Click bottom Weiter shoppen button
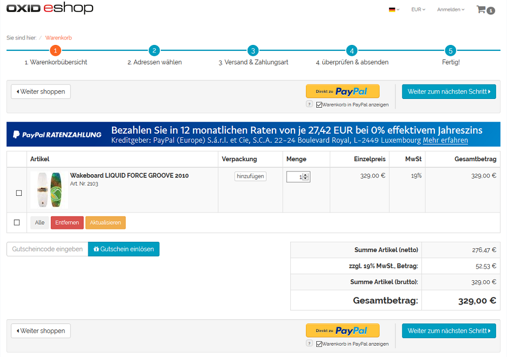 [41, 331]
